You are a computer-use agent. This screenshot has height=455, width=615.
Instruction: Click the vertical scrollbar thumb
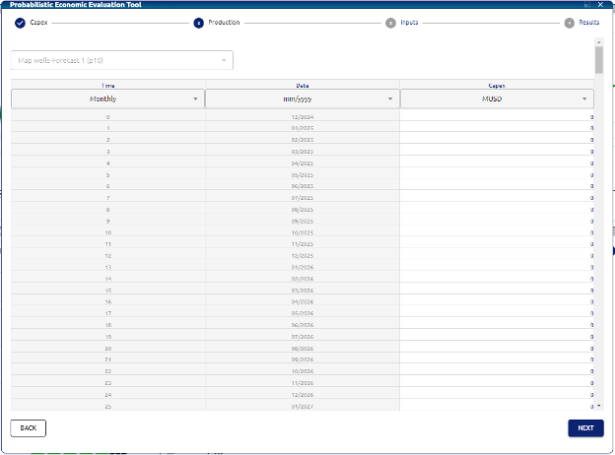(x=599, y=59)
